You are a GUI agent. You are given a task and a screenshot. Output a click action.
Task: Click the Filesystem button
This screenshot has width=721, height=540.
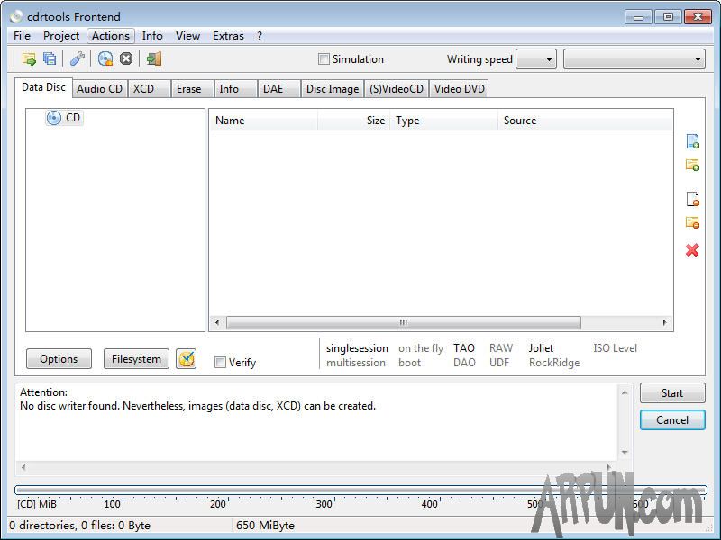[x=136, y=358]
